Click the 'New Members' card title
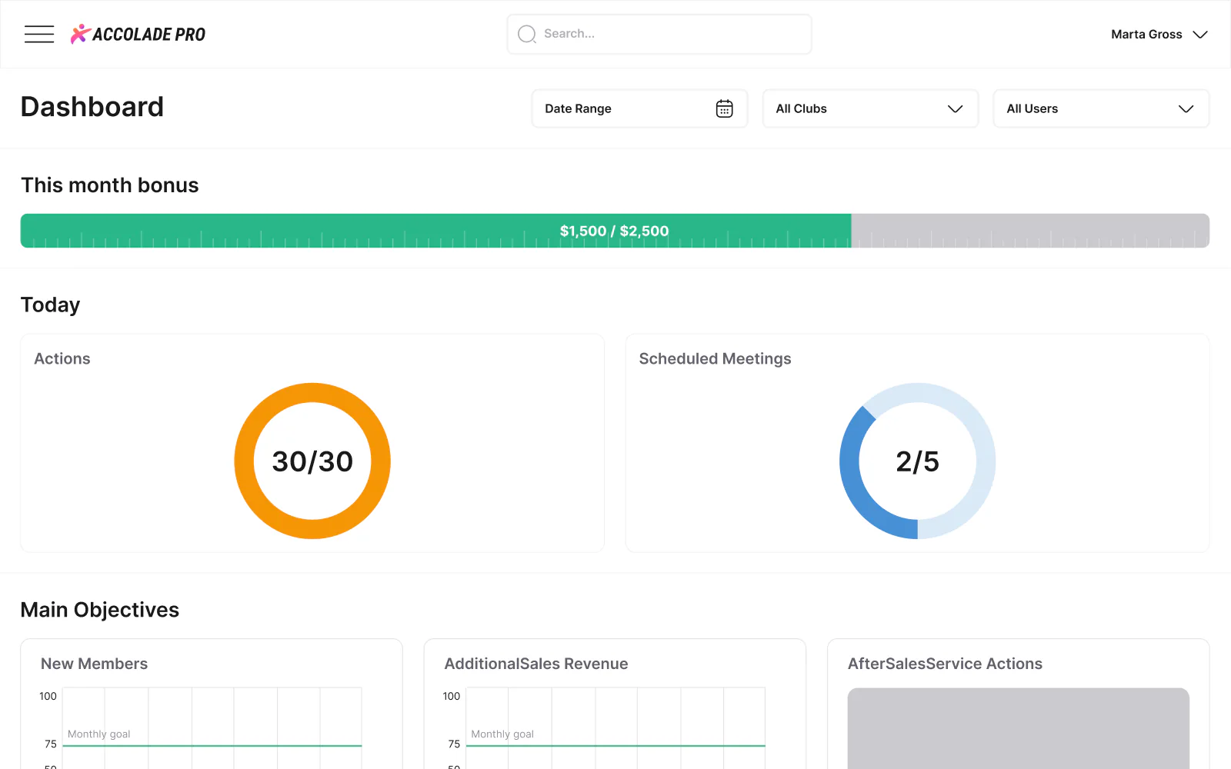Viewport: 1231px width, 769px height. 94,664
